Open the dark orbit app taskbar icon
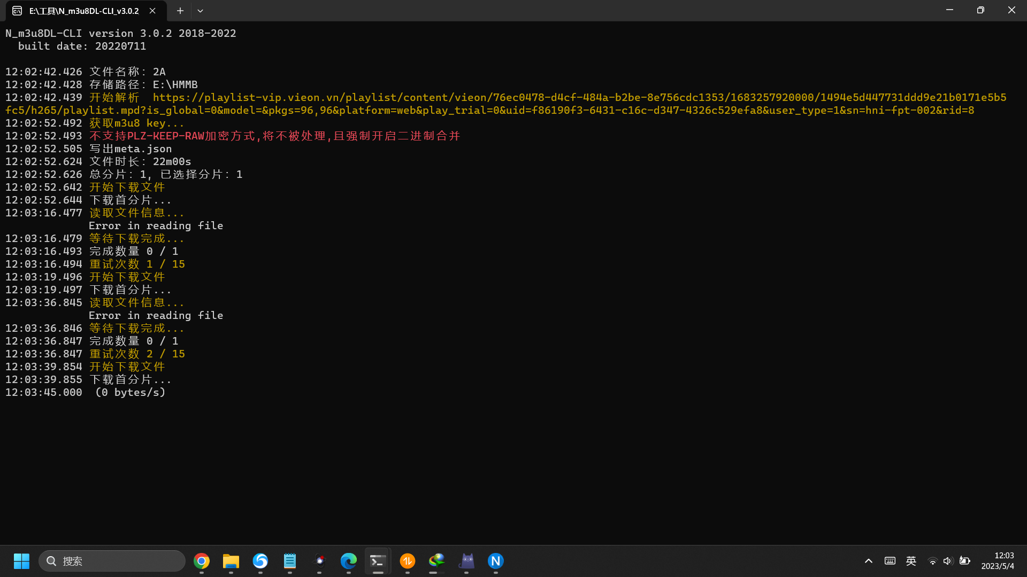 click(319, 561)
